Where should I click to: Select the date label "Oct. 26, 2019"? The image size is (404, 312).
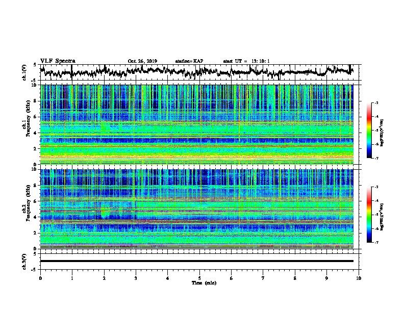point(142,61)
